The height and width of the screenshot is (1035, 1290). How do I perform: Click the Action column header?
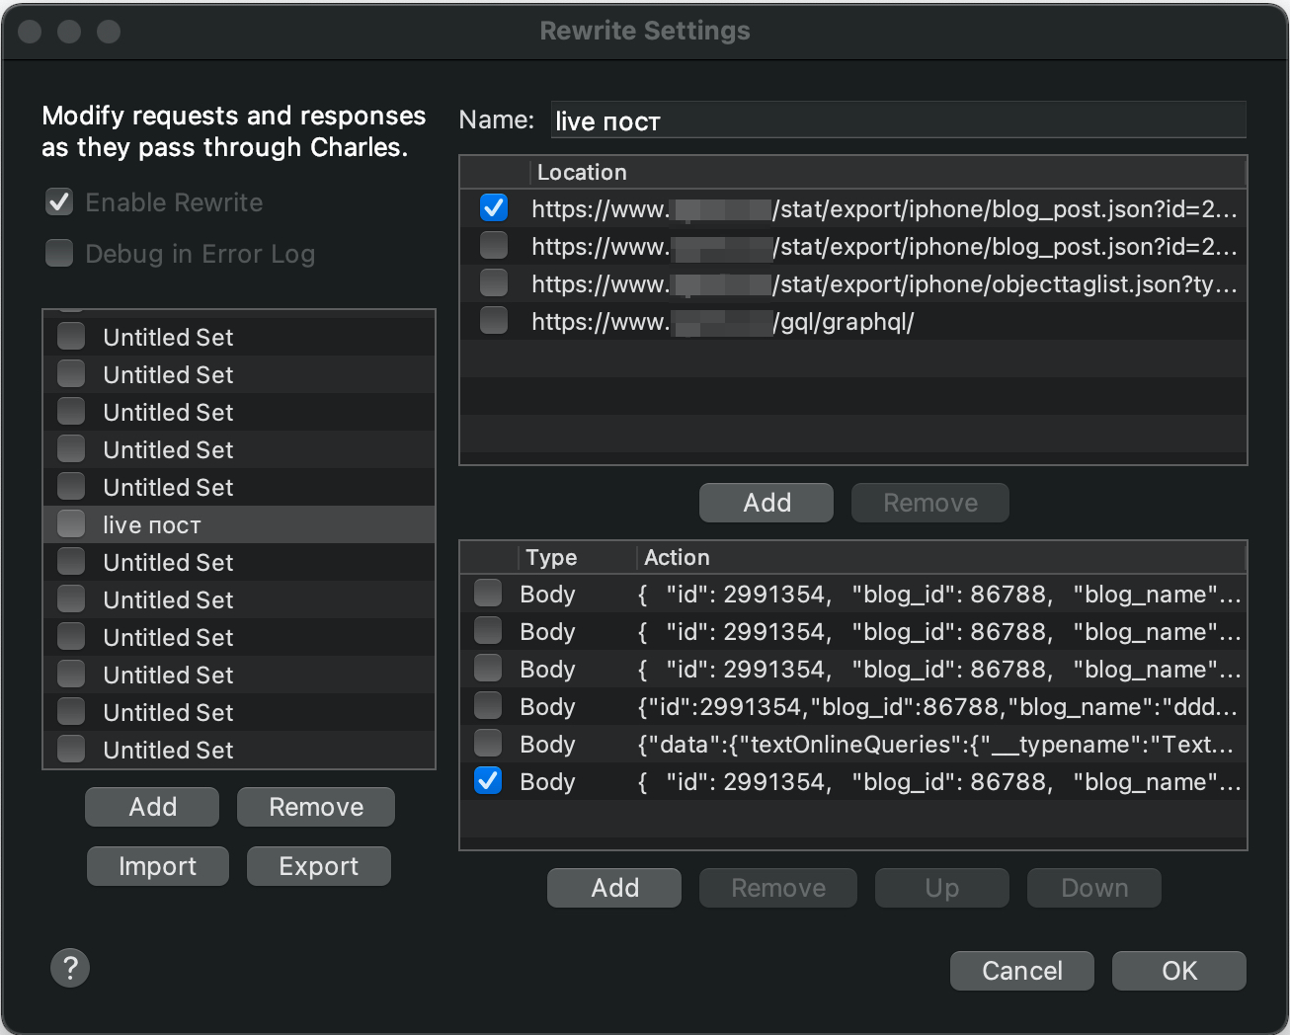coord(942,557)
